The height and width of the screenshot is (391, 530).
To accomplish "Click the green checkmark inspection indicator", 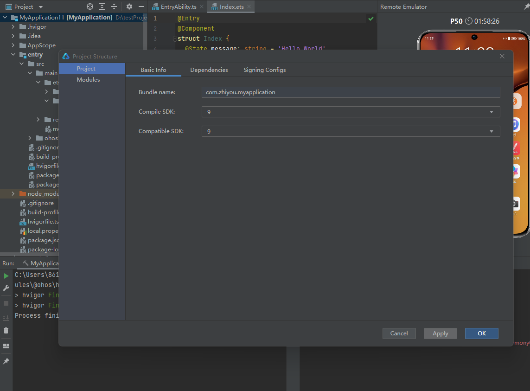I will pos(371,19).
